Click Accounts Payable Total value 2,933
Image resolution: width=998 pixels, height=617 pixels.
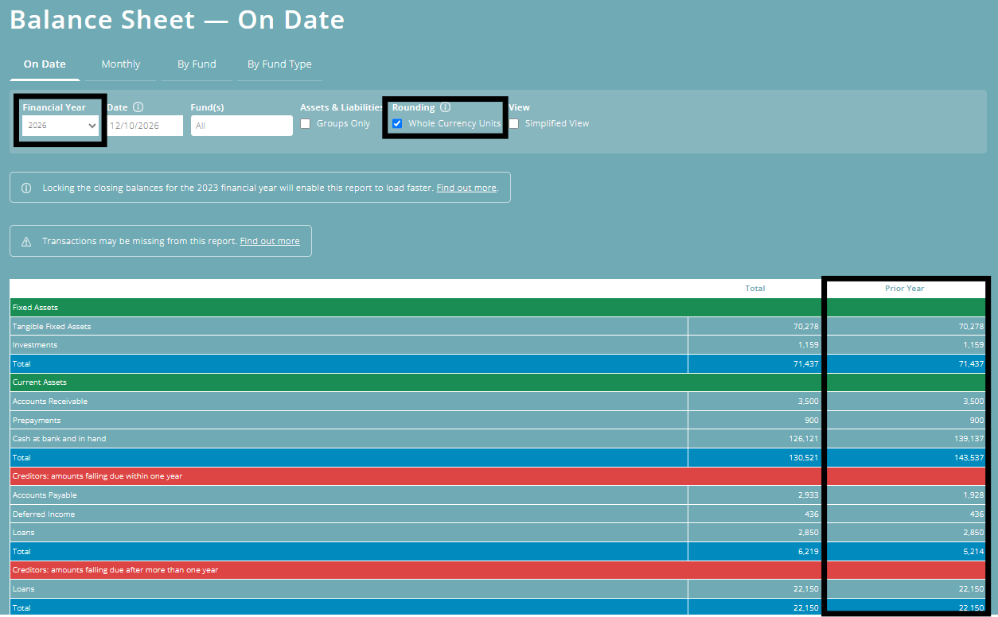(x=808, y=495)
